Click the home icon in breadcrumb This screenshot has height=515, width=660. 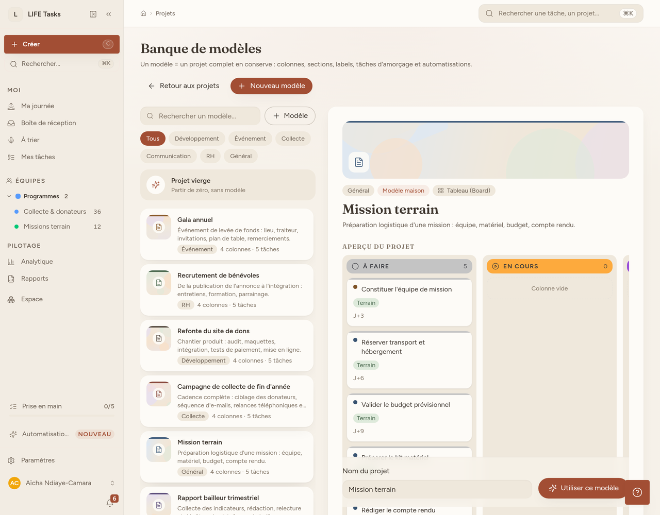143,13
